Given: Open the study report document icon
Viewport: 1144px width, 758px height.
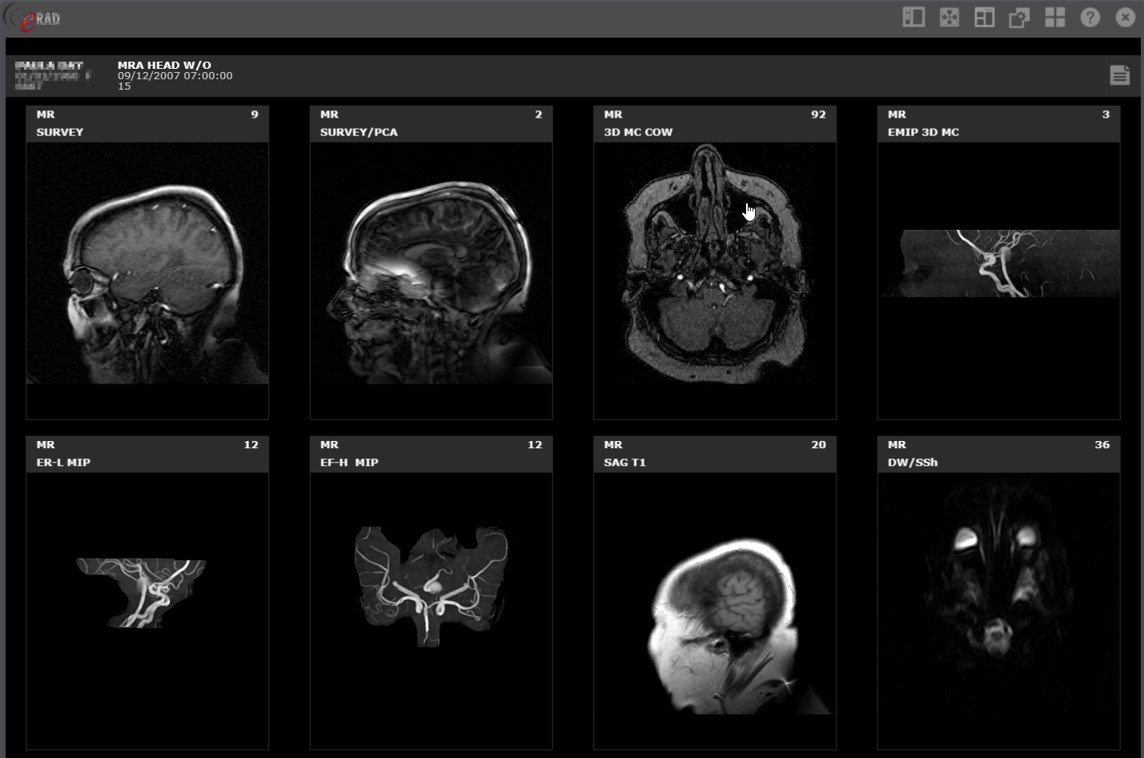Looking at the screenshot, I should (1119, 75).
